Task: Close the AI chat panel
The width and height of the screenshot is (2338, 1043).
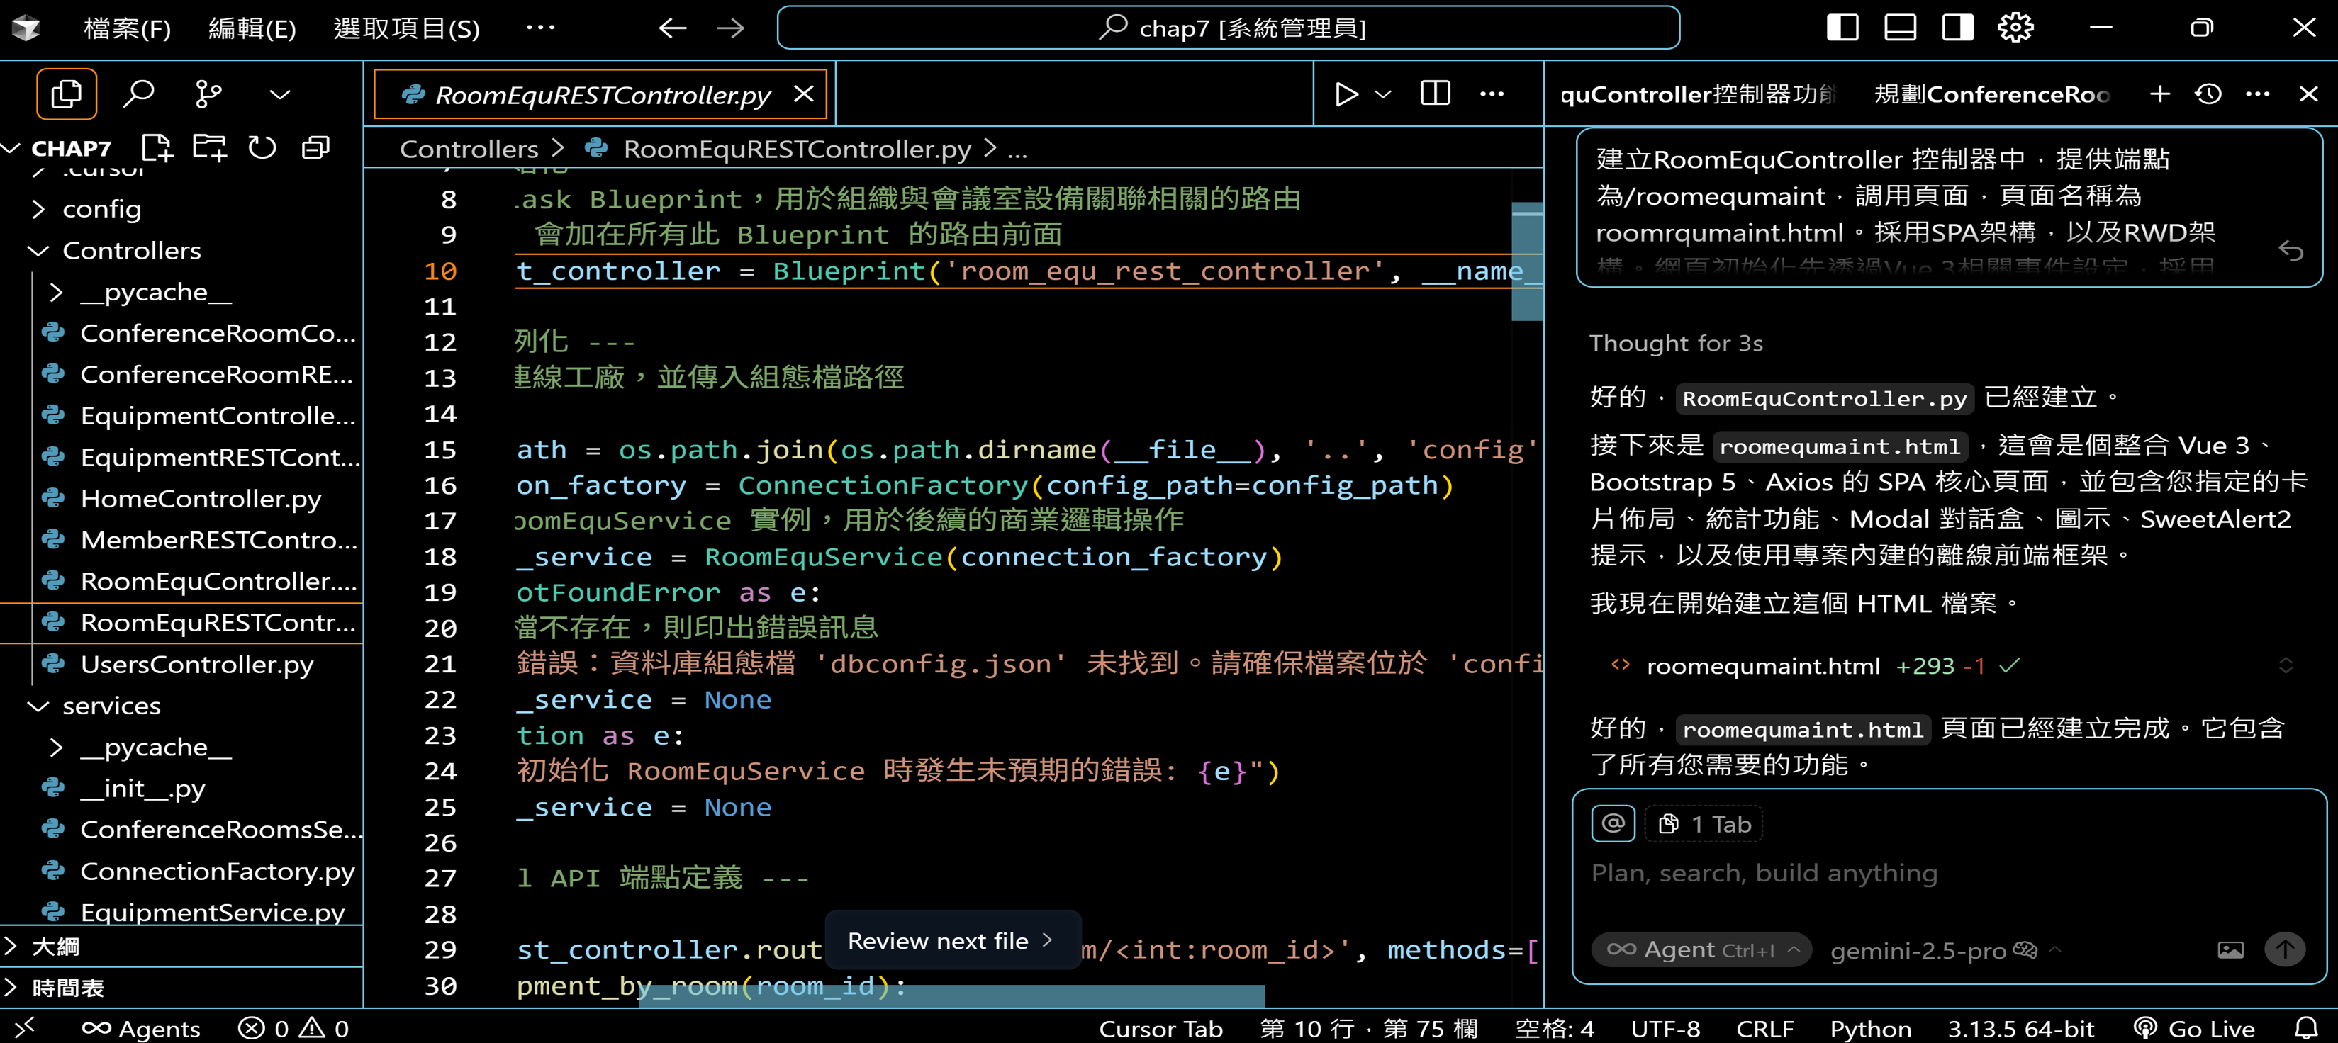Action: pos(2309,94)
